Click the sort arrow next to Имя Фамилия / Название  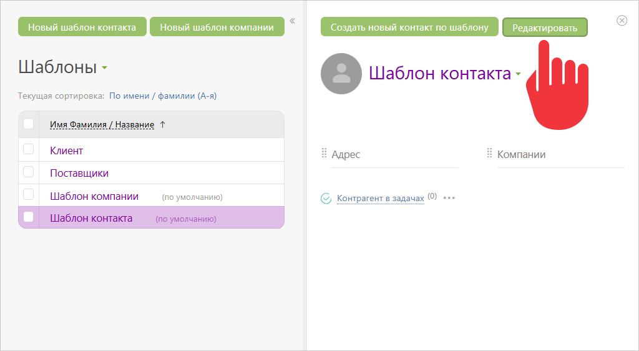tap(163, 125)
